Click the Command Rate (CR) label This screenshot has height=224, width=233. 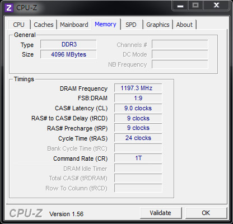coord(81,158)
